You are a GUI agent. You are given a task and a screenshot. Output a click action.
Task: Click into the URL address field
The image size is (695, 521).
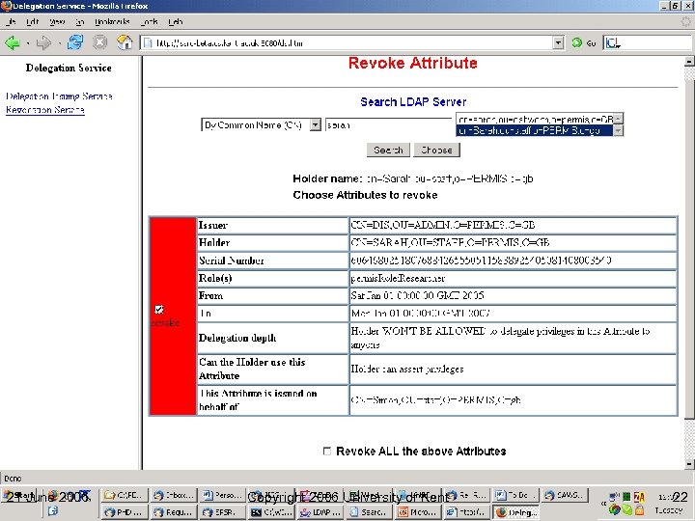tap(352, 43)
